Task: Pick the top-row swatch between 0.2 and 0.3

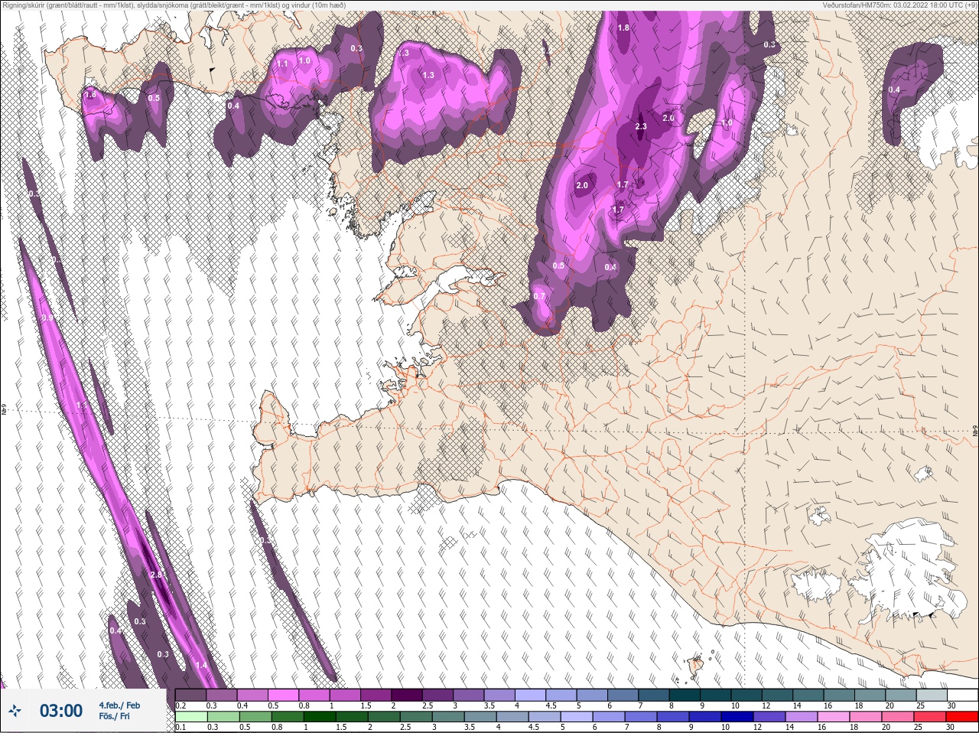Action: pyautogui.click(x=191, y=695)
